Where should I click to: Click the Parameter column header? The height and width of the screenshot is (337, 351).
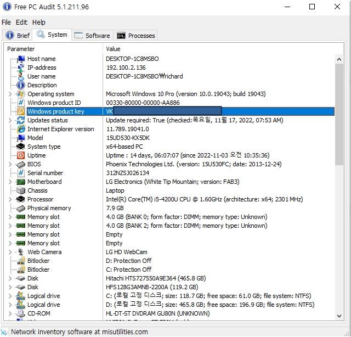(x=54, y=49)
